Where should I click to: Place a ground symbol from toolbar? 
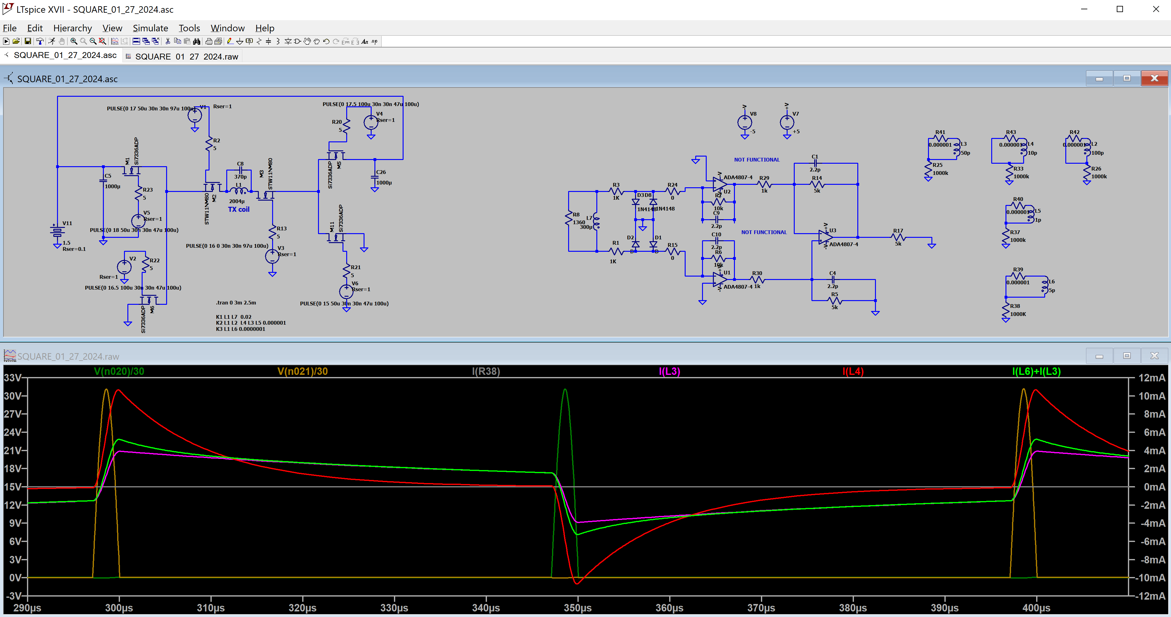coord(240,41)
